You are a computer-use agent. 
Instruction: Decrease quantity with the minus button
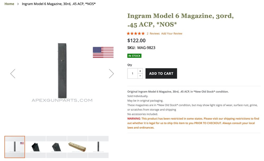click(x=140, y=76)
